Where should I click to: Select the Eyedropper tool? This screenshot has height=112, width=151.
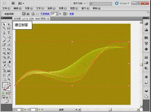4,66
